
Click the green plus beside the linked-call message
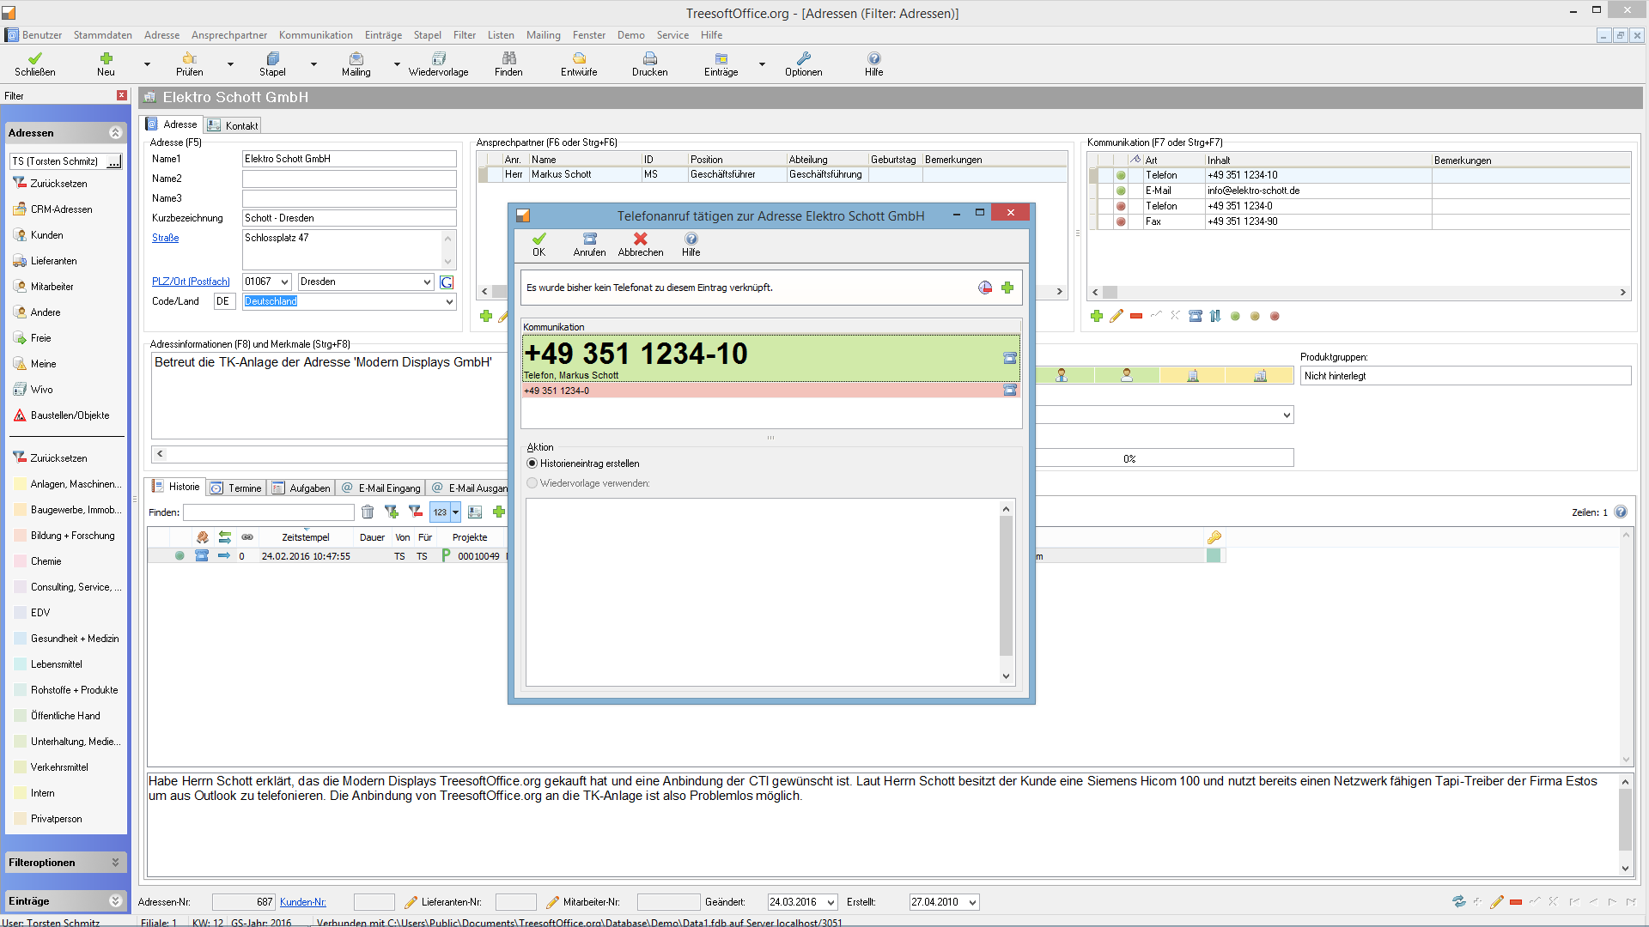[1007, 288]
